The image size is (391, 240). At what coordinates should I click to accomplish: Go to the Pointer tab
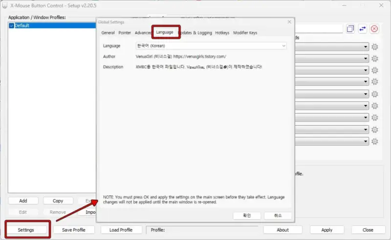tap(125, 33)
